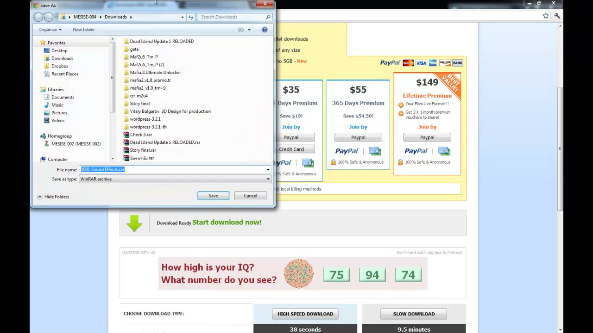Click the green download arrow icon
The height and width of the screenshot is (333, 593).
tap(134, 222)
